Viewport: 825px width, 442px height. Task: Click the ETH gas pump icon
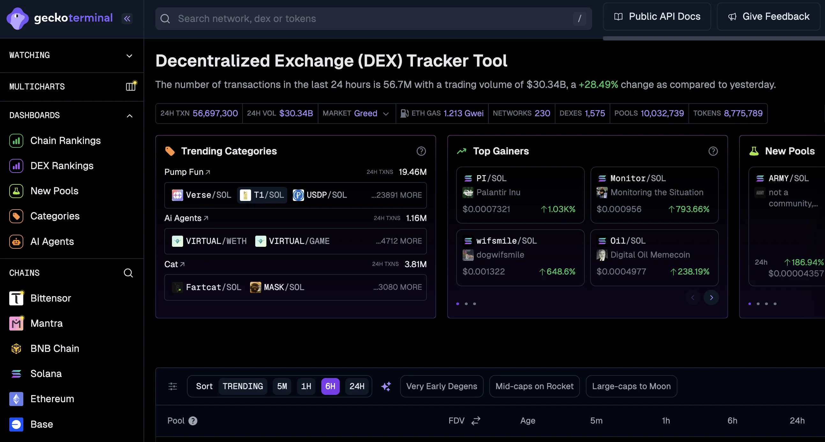tap(405, 113)
